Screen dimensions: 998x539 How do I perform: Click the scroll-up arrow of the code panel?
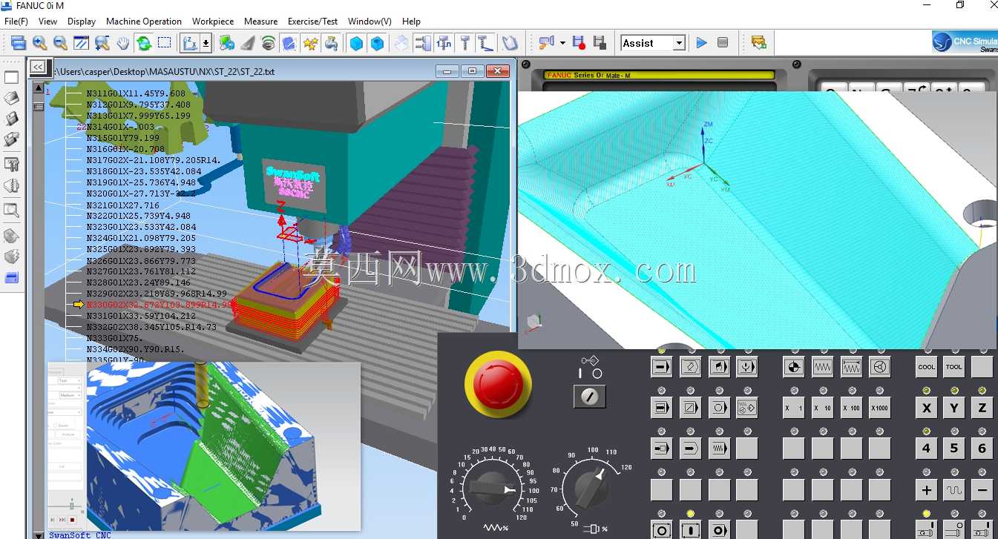point(39,87)
